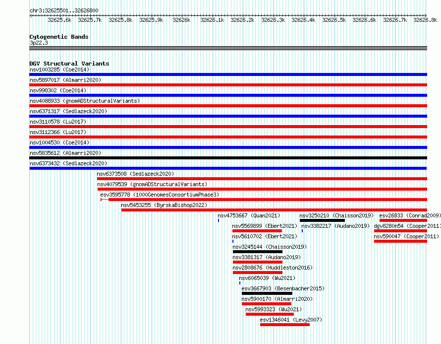Click the Cytogenetic Bands track title
The width and height of the screenshot is (441, 344).
pos(59,37)
